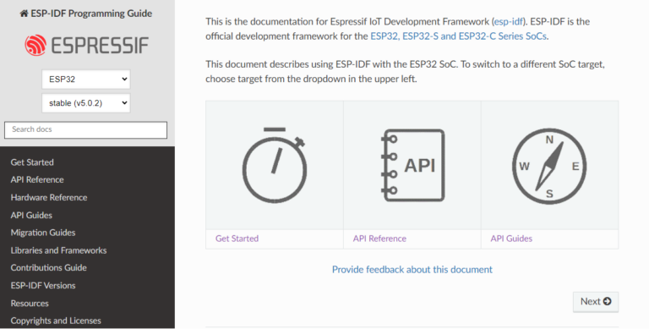The image size is (649, 329).
Task: Open Hardware Reference in sidebar
Action: coord(49,198)
